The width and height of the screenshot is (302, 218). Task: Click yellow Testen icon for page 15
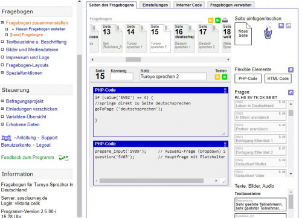(x=217, y=77)
